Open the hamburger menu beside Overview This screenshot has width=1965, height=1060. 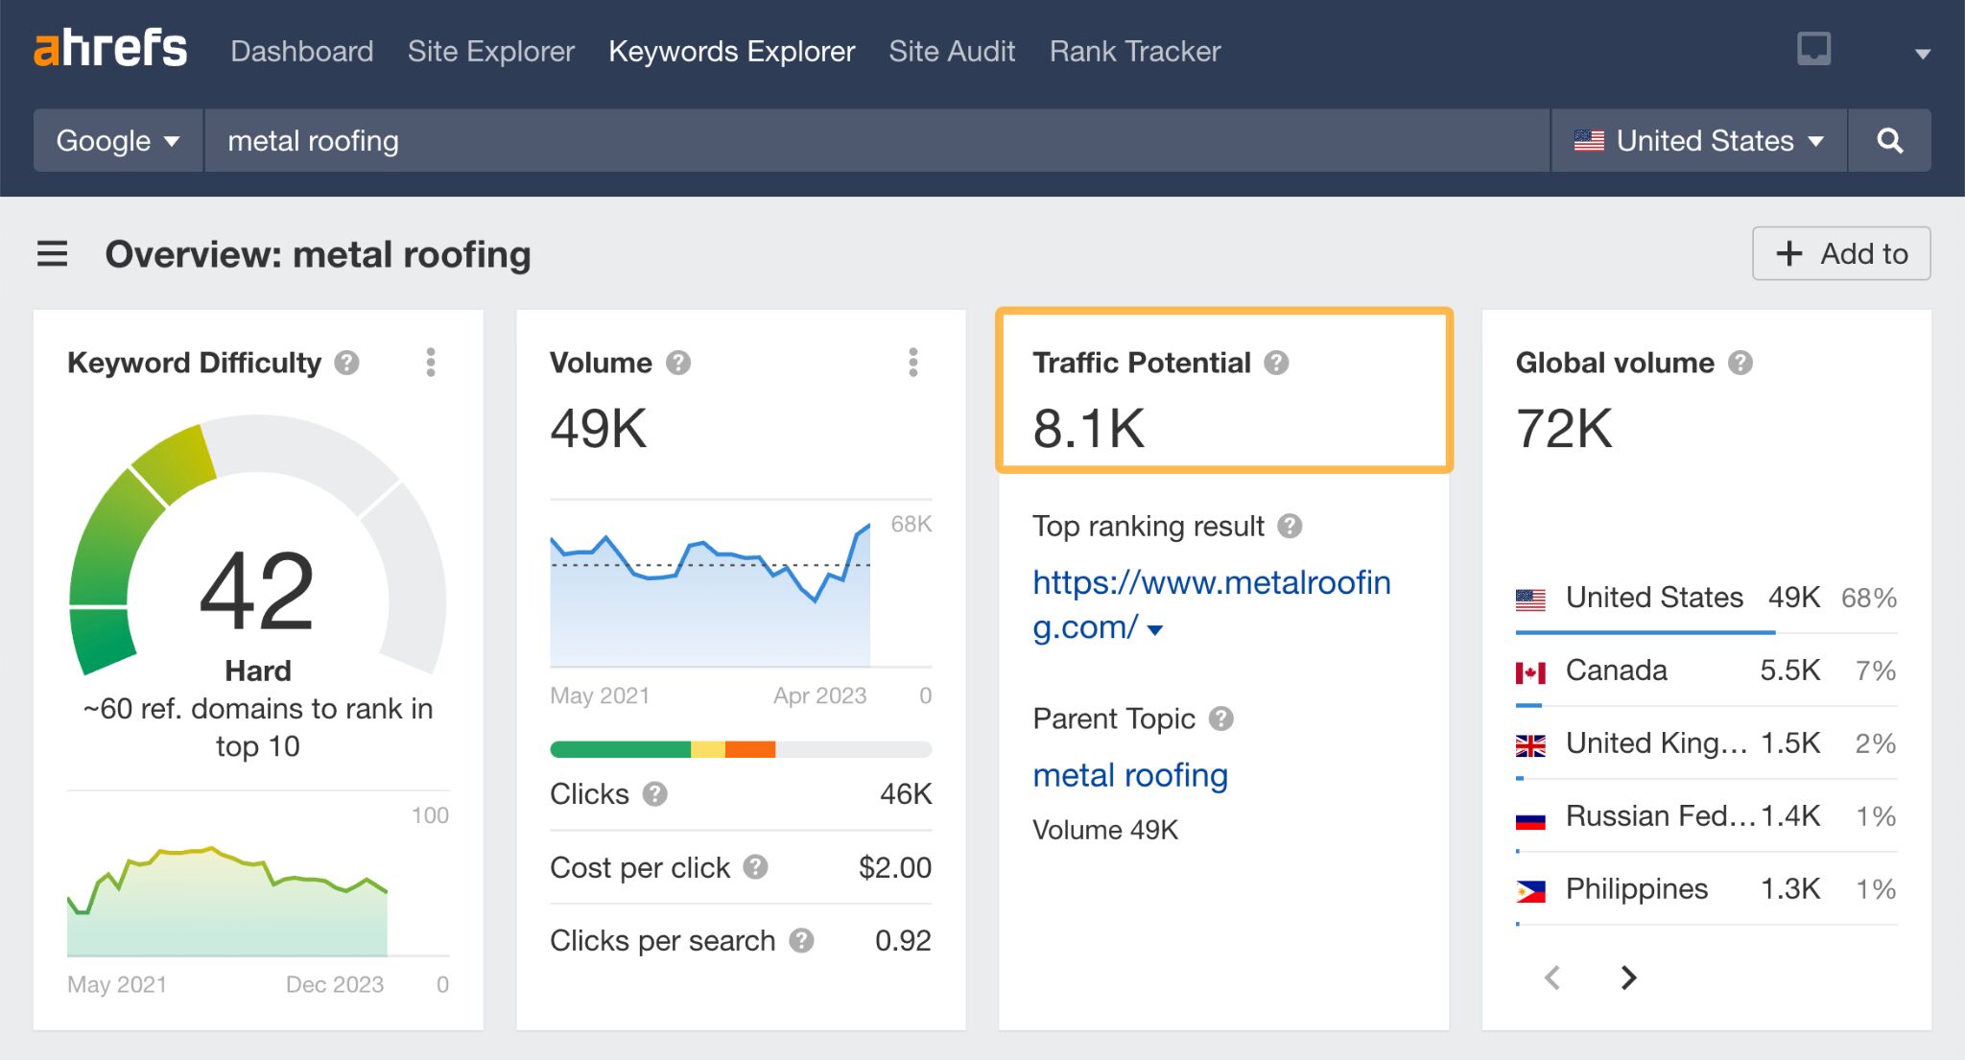[x=53, y=254]
